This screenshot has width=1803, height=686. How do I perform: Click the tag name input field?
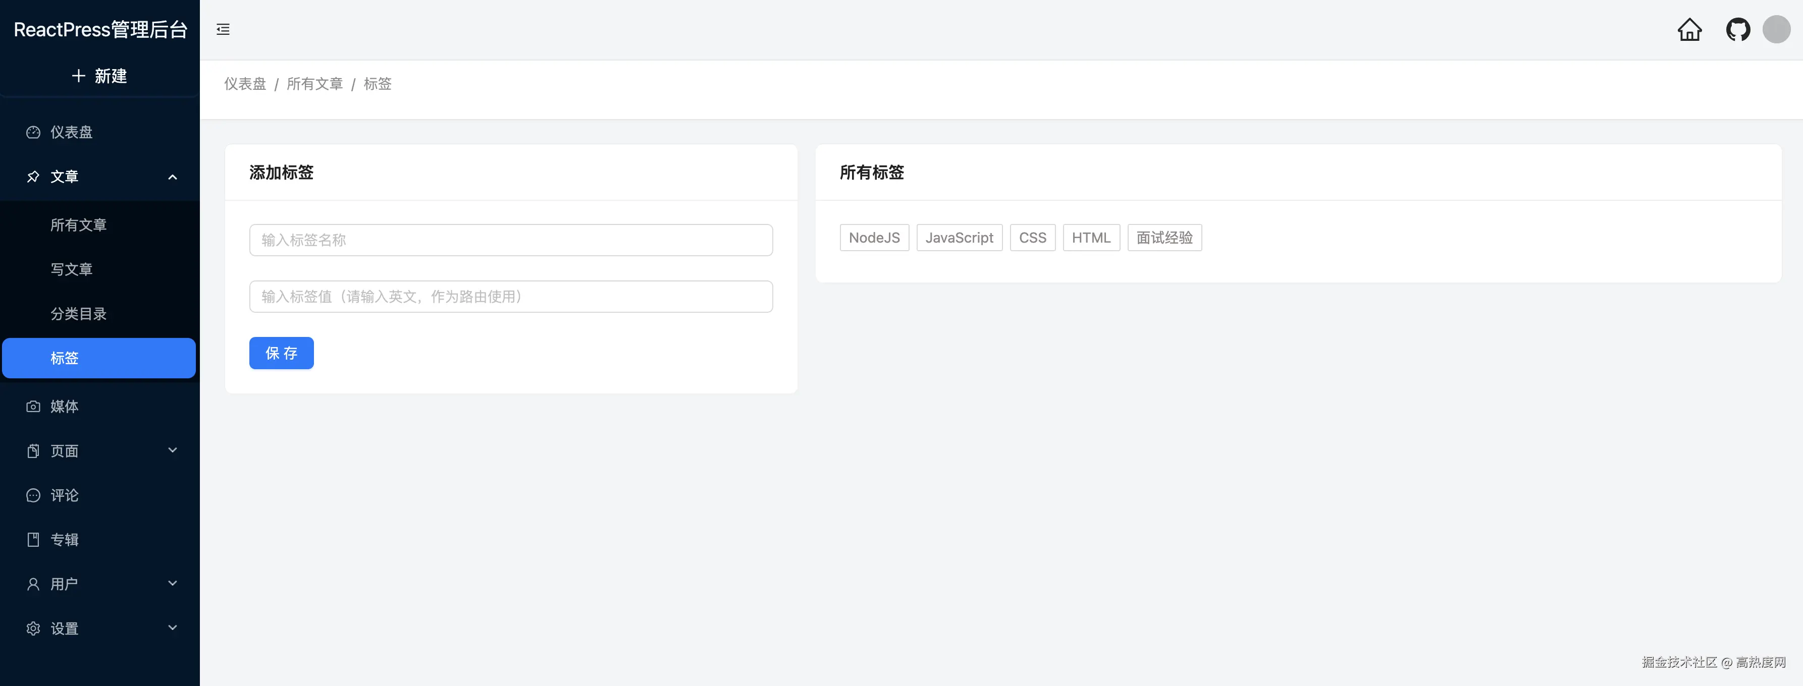[x=510, y=240]
